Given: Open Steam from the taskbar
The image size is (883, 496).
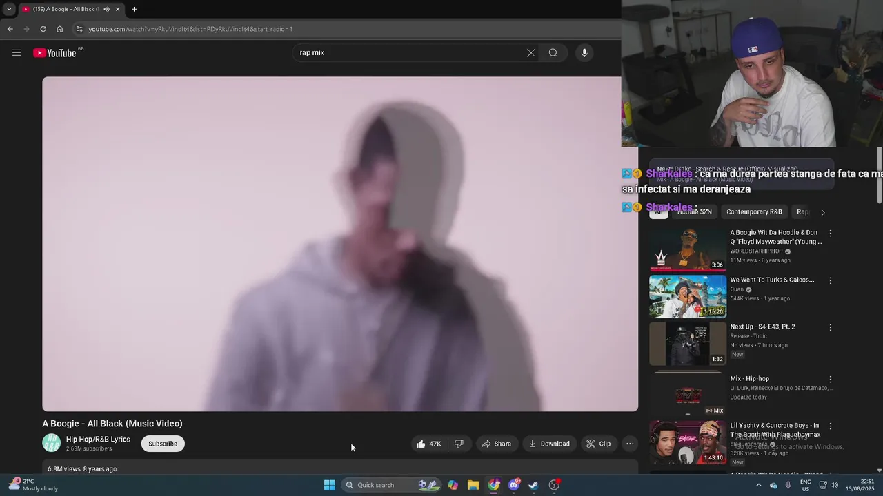Looking at the screenshot, I should coord(533,485).
